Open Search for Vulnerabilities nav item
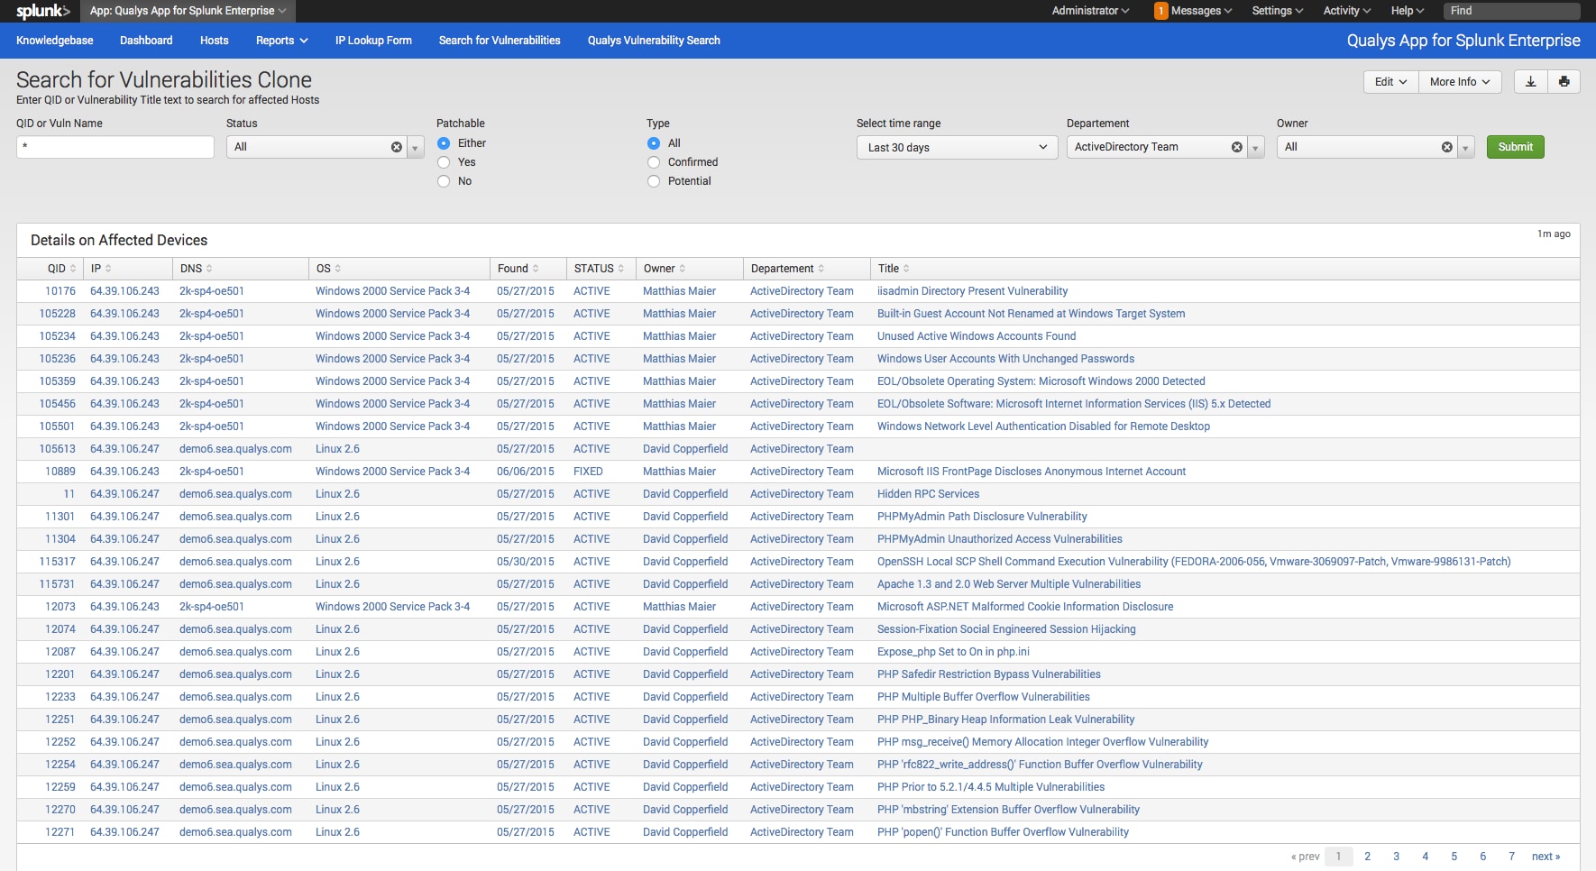 (500, 41)
